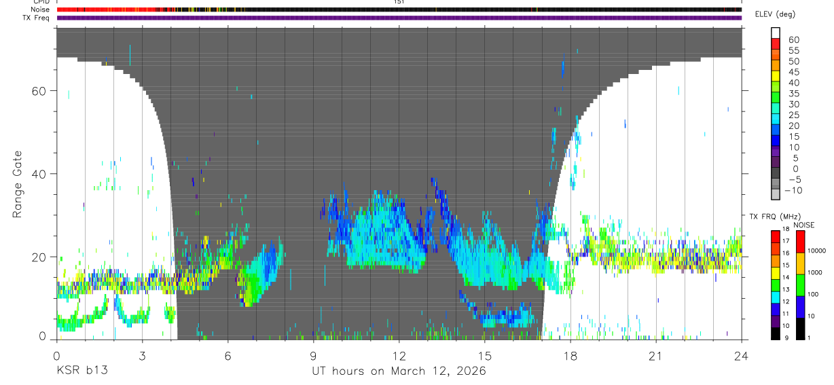The width and height of the screenshot is (834, 385).
Task: Click the x-axis tick label "15"
Action: [x=485, y=355]
